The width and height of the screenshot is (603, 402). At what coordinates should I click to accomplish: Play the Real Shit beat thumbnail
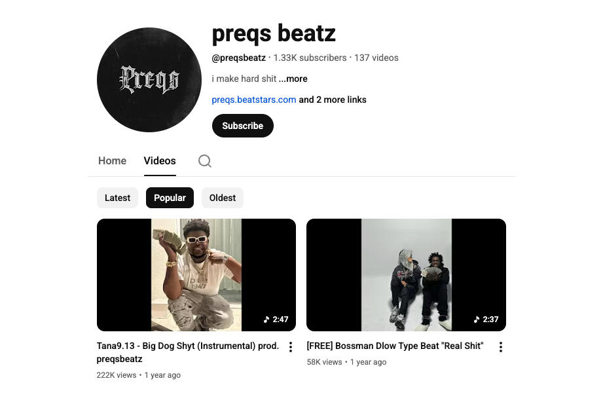406,275
